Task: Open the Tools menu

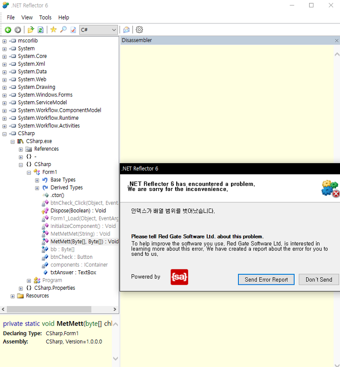Action: click(45, 17)
